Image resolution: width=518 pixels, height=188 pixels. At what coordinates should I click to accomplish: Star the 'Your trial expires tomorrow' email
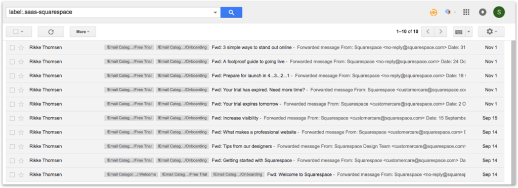click(x=21, y=104)
